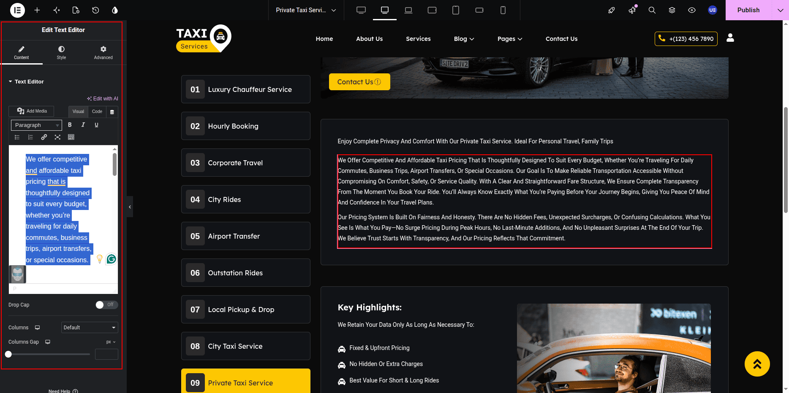The width and height of the screenshot is (789, 393).
Task: Open the Private Taxi Service page selector
Action: (x=306, y=10)
